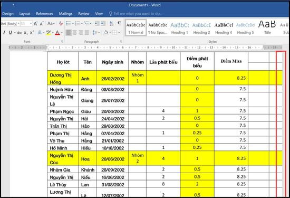
Task: Click the 'Nhóm 2' cell
Action: pos(138,158)
